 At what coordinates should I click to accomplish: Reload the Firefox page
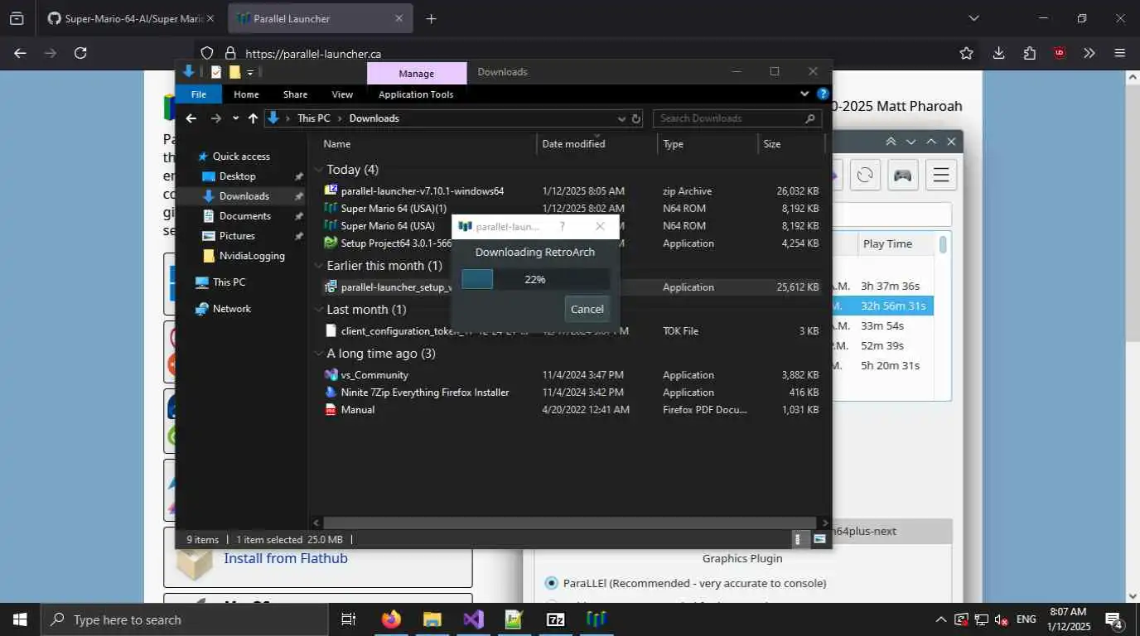(80, 53)
